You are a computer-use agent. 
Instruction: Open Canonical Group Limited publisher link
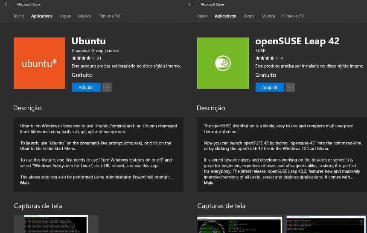point(95,51)
